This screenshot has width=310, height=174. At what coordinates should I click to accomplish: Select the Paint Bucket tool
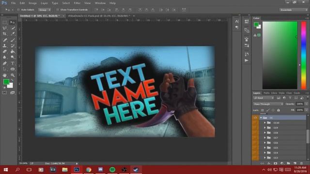13,51
